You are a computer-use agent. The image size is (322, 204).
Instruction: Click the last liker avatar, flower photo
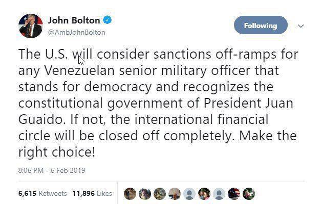[x=249, y=194]
